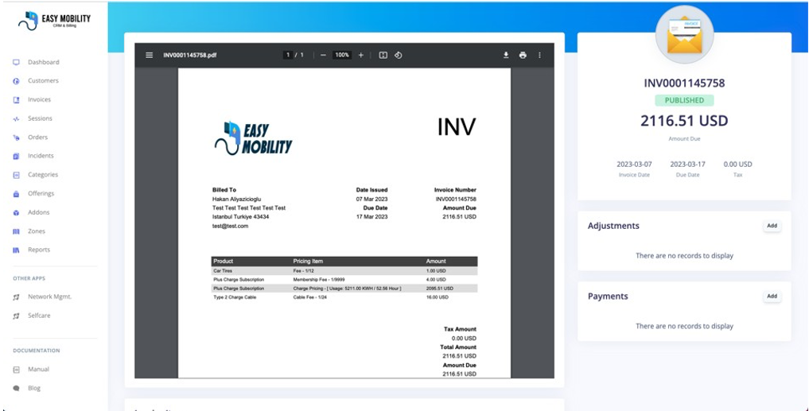This screenshot has width=809, height=411.
Task: Open the Sessions pulse icon
Action: click(16, 118)
